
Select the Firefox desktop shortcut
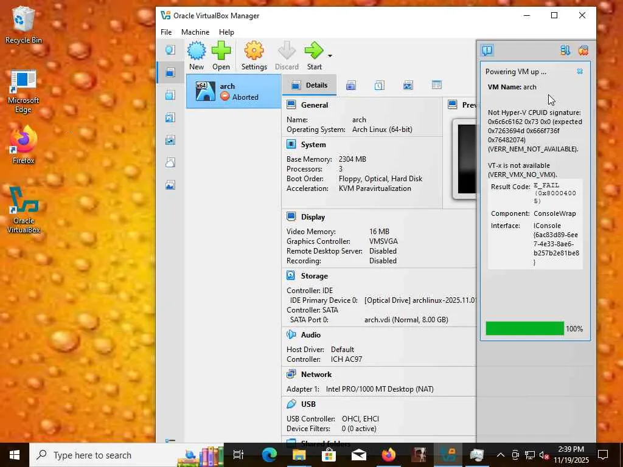(x=24, y=145)
